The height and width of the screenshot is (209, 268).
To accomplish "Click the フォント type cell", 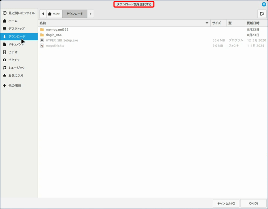I will coord(233,46).
